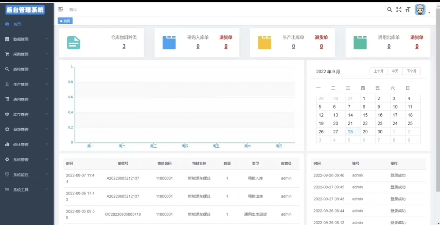440x225 pixels.
Task: Enter fullscreen mode via the expand icon
Action: [x=399, y=10]
